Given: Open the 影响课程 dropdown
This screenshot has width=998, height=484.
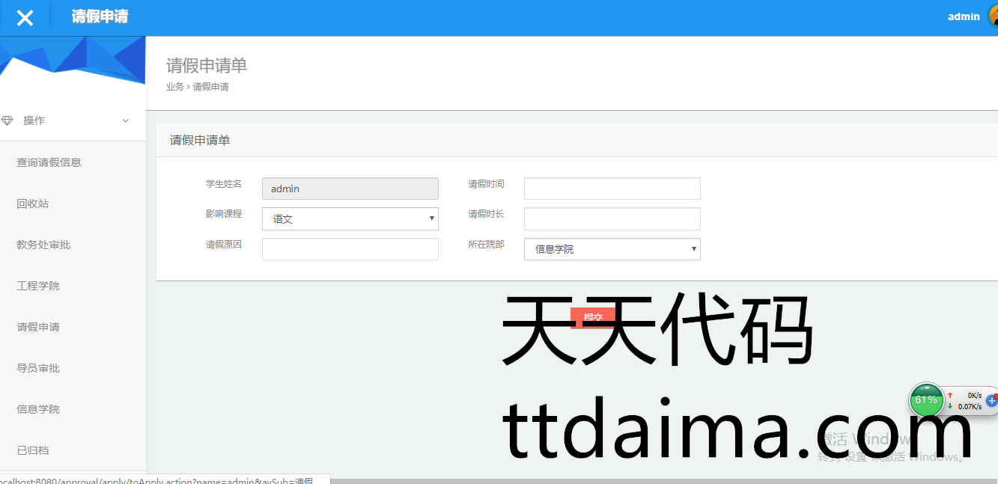Looking at the screenshot, I should 350,219.
